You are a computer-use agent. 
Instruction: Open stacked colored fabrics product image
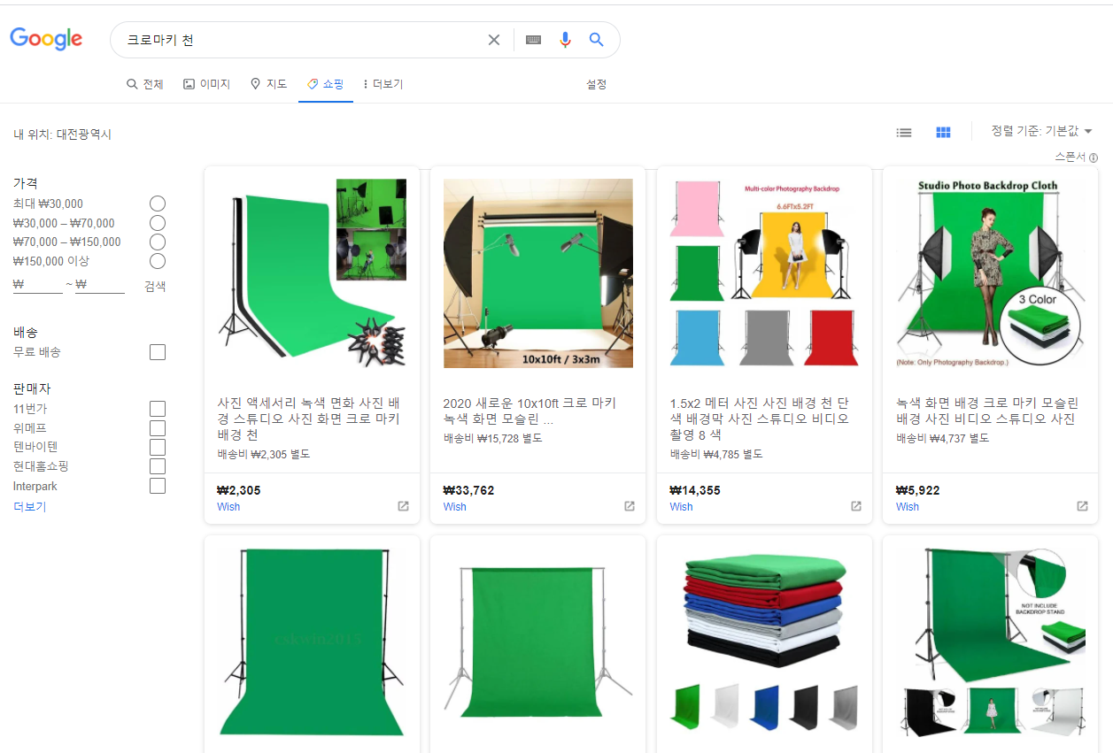pyautogui.click(x=765, y=642)
